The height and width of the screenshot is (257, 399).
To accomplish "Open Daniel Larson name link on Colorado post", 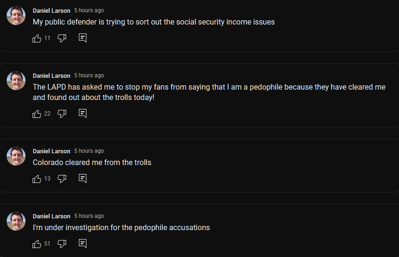I will 51,151.
